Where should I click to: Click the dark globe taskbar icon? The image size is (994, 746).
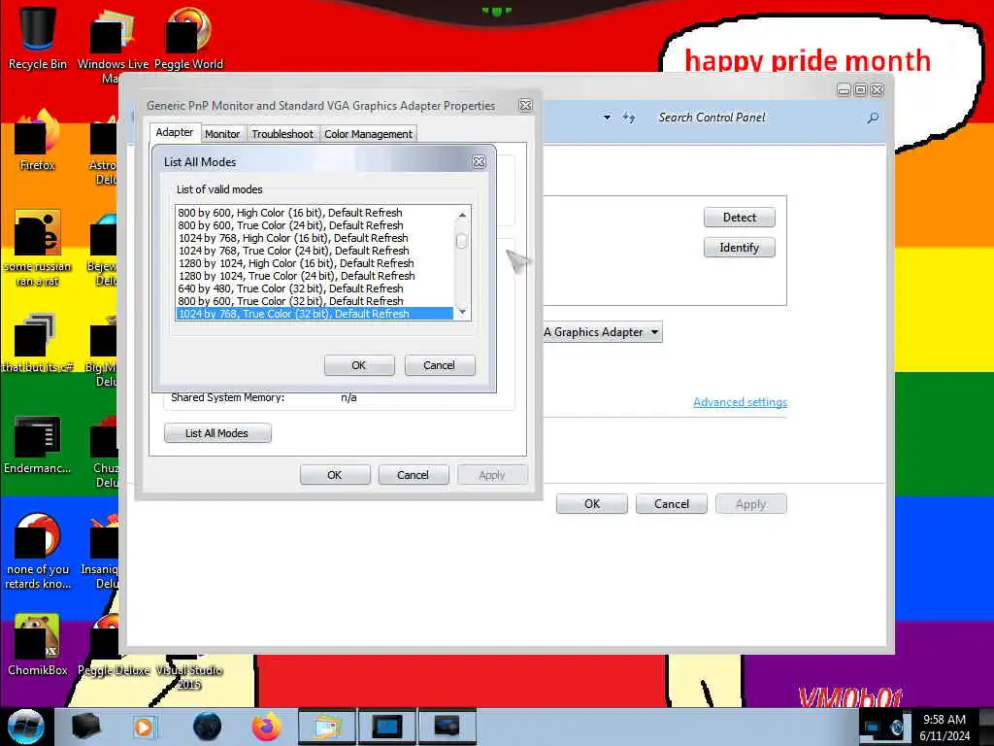click(x=207, y=727)
